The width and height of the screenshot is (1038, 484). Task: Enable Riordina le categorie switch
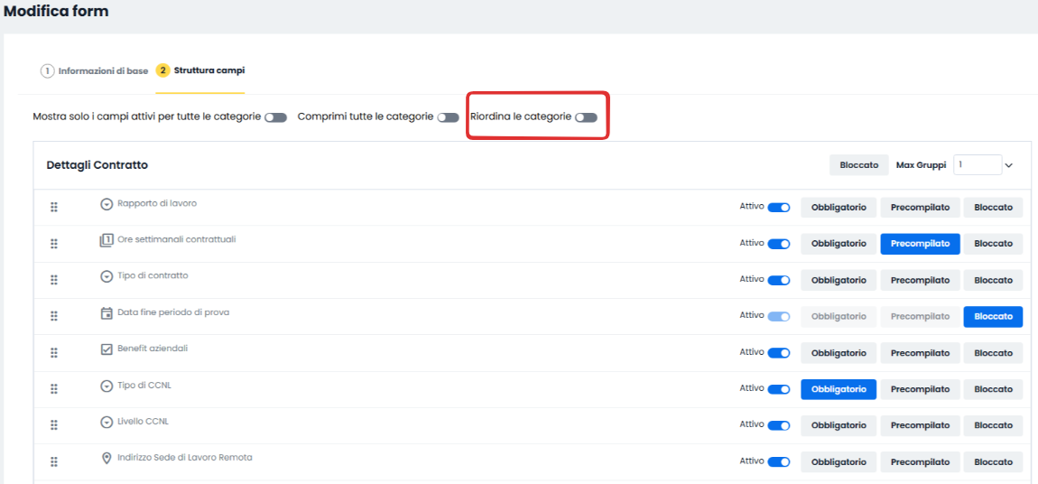pos(586,117)
